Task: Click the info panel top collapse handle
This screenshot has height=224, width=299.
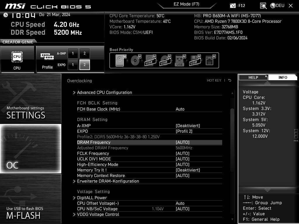Action: pyautogui.click(x=267, y=83)
